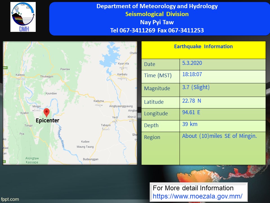Click the Kanbalu label on map
Image resolution: width=270 pixels, height=203 pixels.
pos(122,74)
